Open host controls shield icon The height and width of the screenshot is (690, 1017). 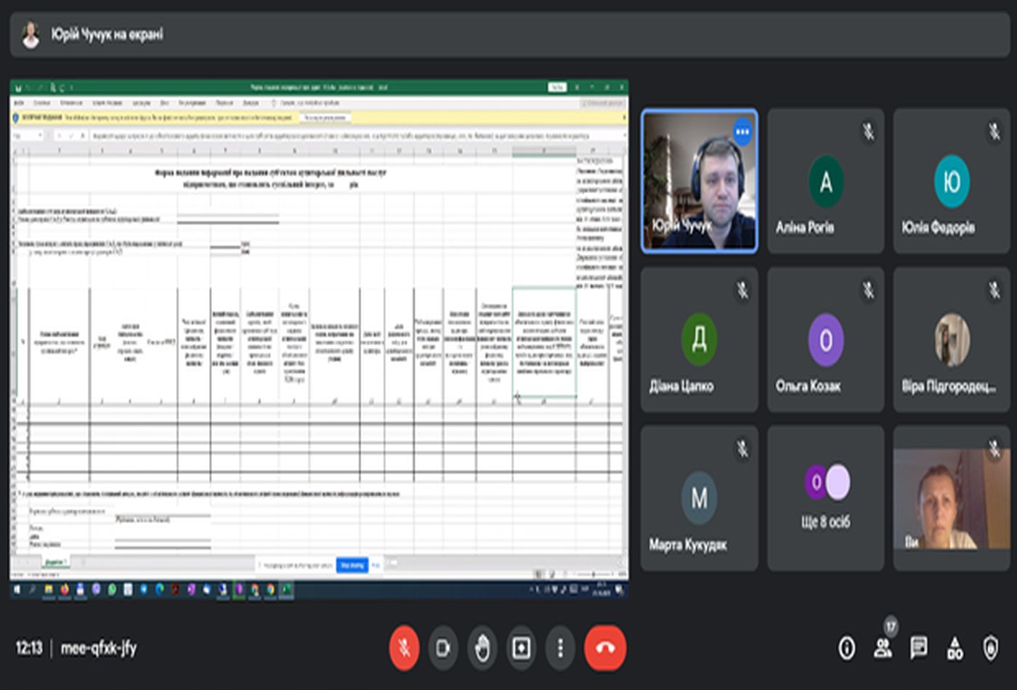[991, 647]
